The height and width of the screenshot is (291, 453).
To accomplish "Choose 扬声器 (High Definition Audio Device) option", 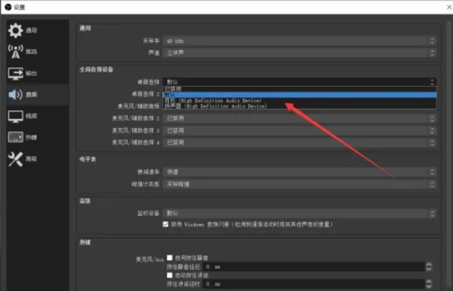I will click(x=300, y=106).
